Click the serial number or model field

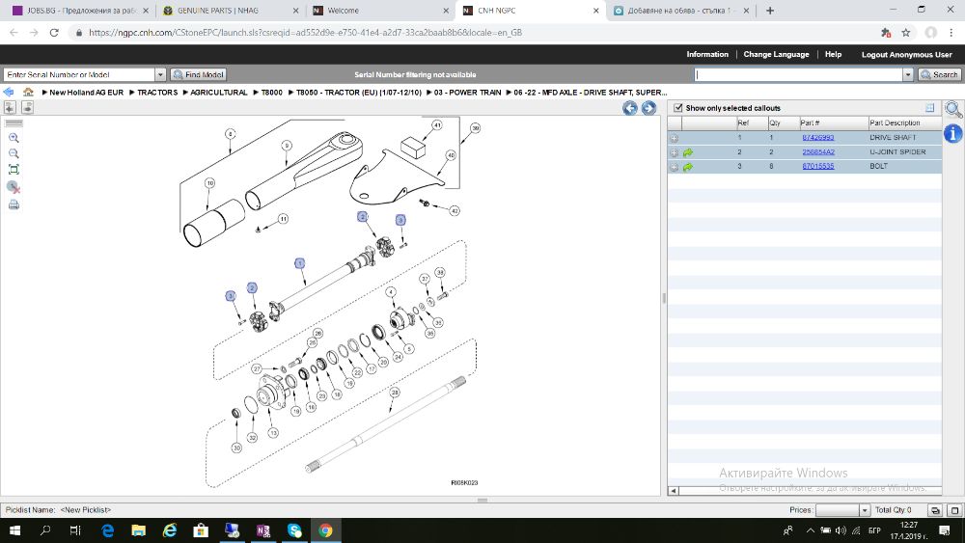click(79, 74)
